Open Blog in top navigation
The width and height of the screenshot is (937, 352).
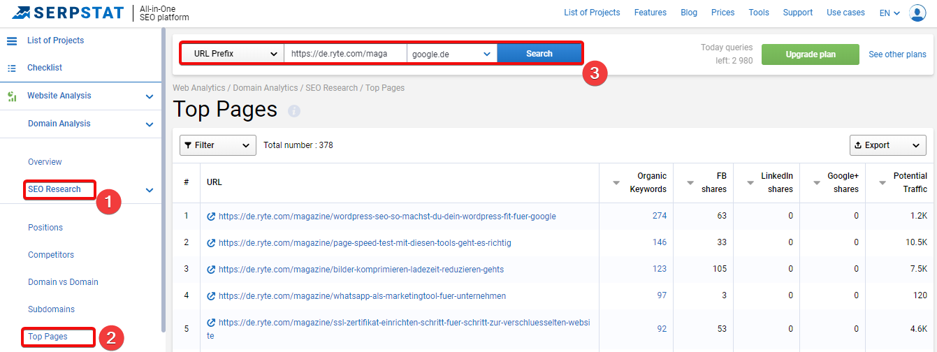coord(689,13)
